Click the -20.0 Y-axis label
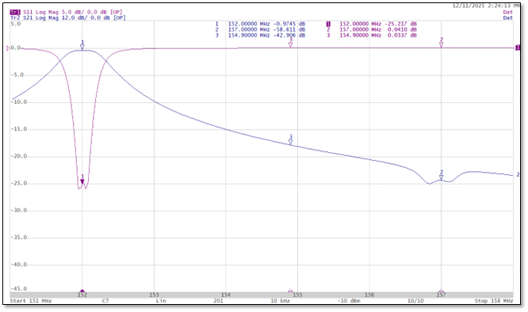This screenshot has width=528, height=312. pos(18,156)
